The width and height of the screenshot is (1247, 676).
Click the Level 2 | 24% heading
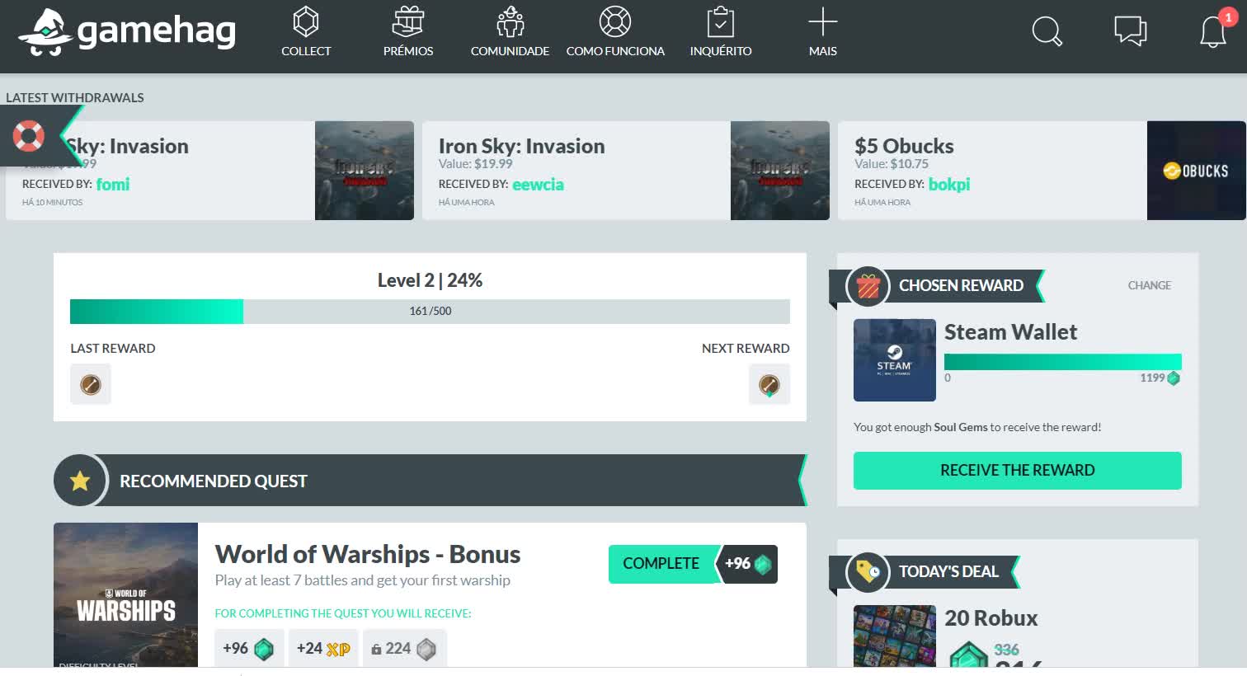click(x=430, y=280)
